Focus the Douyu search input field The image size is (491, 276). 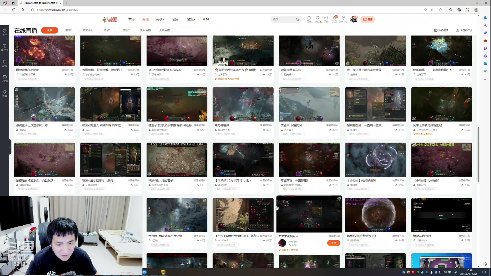coord(283,19)
